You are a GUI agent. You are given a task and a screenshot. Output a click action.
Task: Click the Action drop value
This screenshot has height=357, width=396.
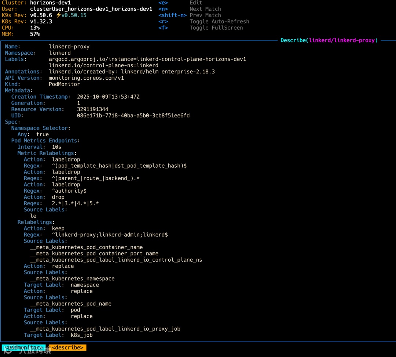tap(58, 197)
